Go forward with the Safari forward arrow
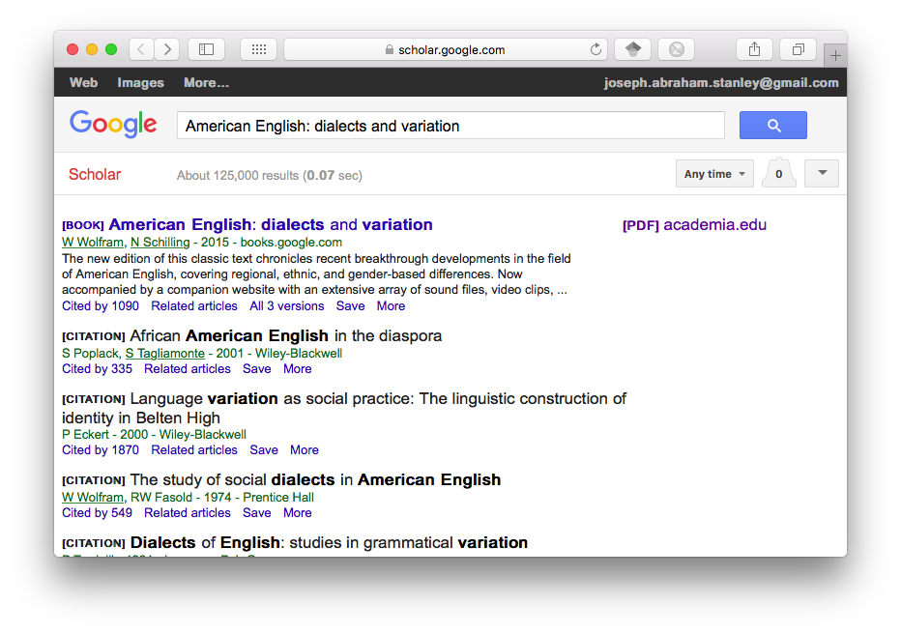 (x=167, y=49)
